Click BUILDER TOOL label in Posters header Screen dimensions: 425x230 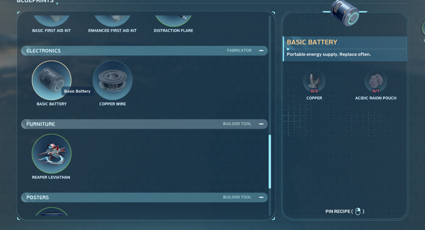(x=237, y=197)
